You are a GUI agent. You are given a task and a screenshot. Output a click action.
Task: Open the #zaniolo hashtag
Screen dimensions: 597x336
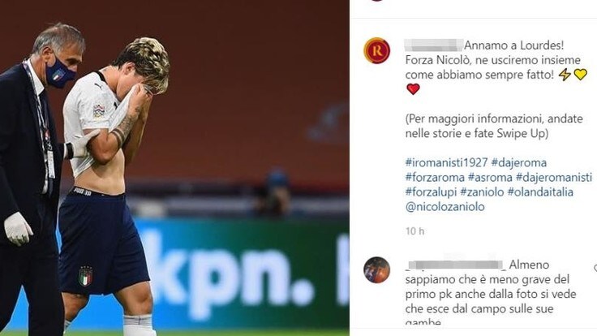pyautogui.click(x=482, y=192)
